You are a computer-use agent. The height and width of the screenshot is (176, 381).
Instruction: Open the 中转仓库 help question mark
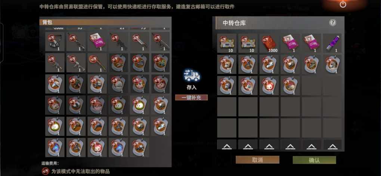[333, 23]
